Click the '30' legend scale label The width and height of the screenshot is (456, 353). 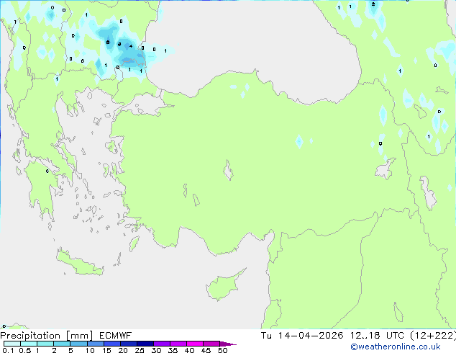tap(156, 350)
